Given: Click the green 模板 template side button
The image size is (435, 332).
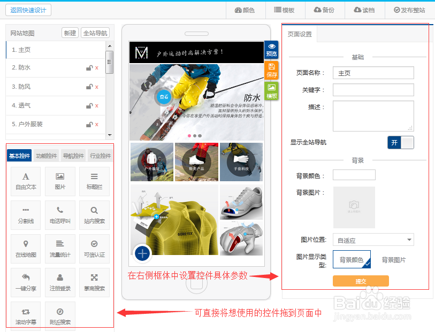Looking at the screenshot, I should [x=271, y=91].
